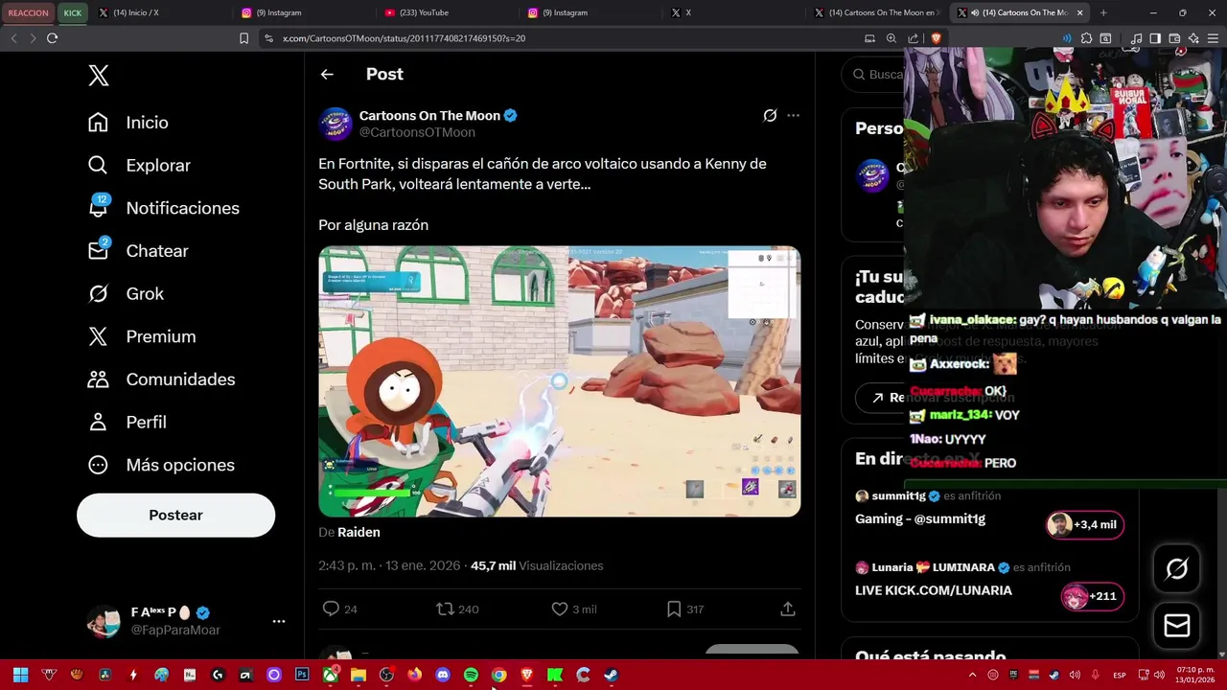Click the Brave Shields lion icon

click(x=936, y=38)
